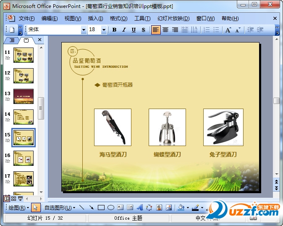Click animation star icon beside slide 15
The width and height of the screenshot is (283, 226).
[8, 140]
